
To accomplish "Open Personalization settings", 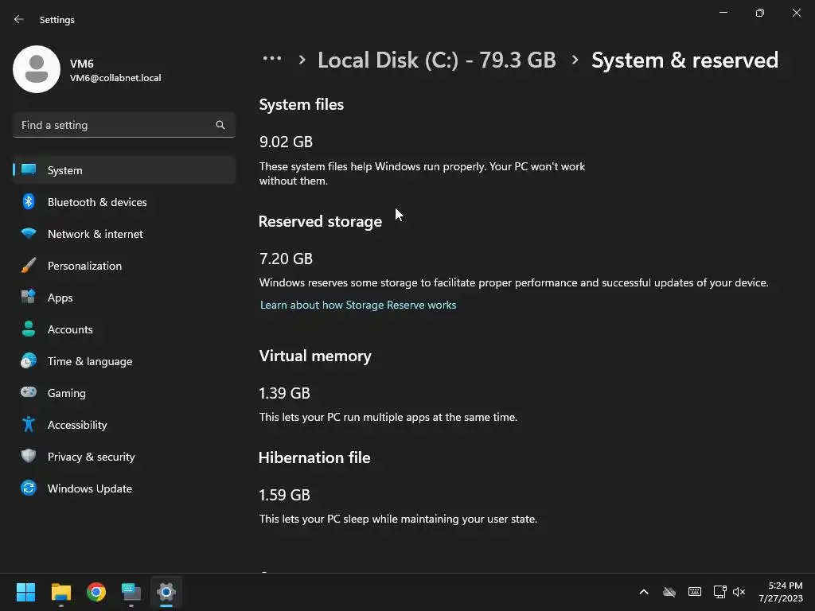I will point(84,266).
